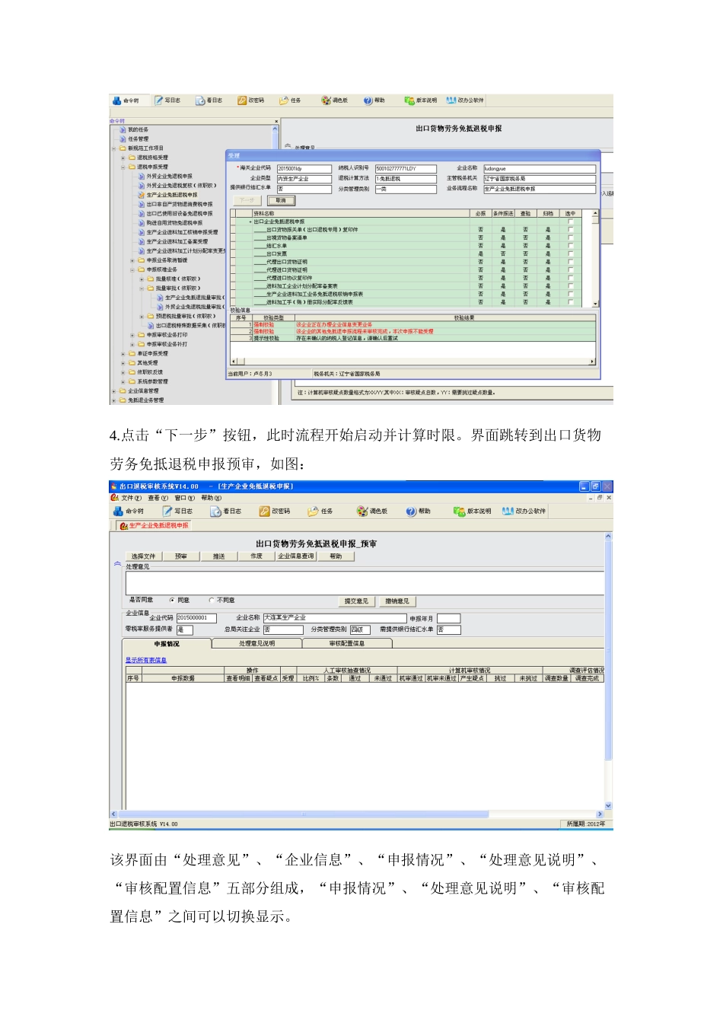Tick checkbox for 出口发票 row
723x1023 pixels.
point(571,254)
